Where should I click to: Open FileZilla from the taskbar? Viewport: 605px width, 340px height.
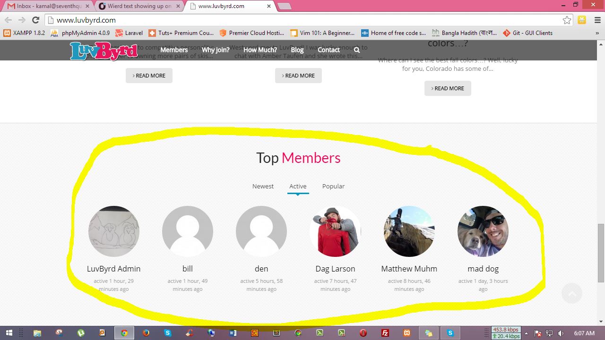coord(385,333)
